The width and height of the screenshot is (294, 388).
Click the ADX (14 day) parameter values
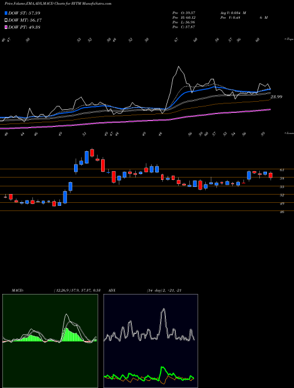coord(164,290)
